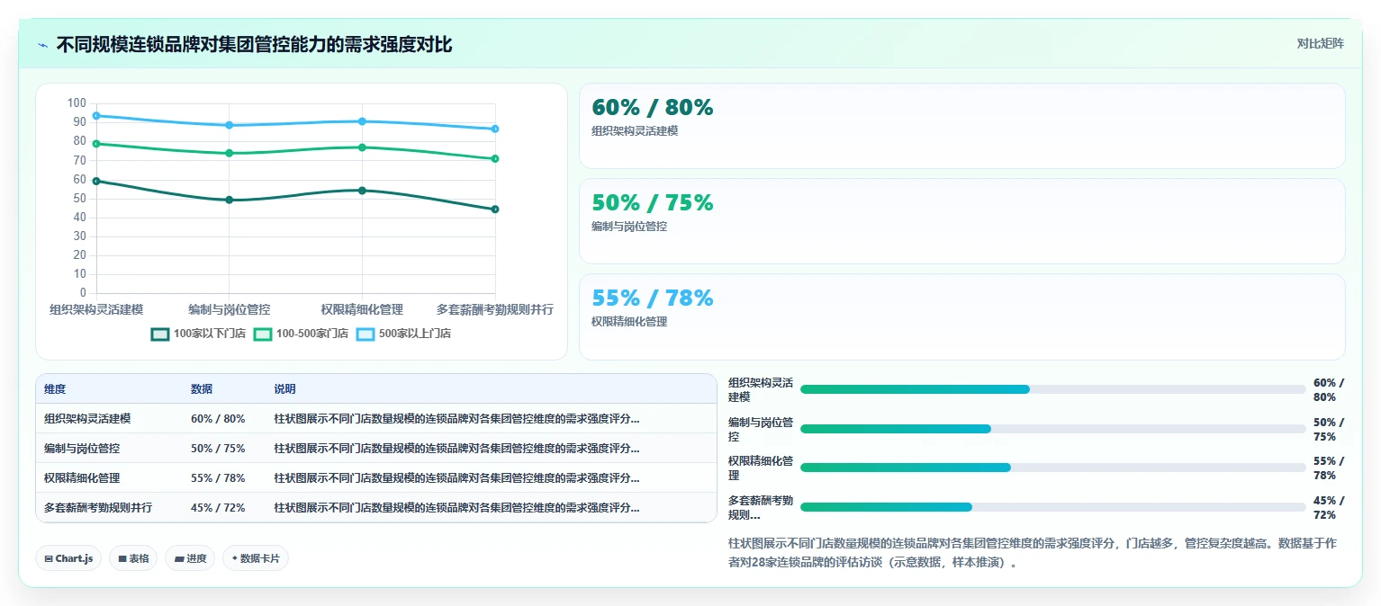This screenshot has width=1381, height=606.
Task: Click the 100家以下门店 point above 编制与岗位管控
Action: click(x=230, y=200)
